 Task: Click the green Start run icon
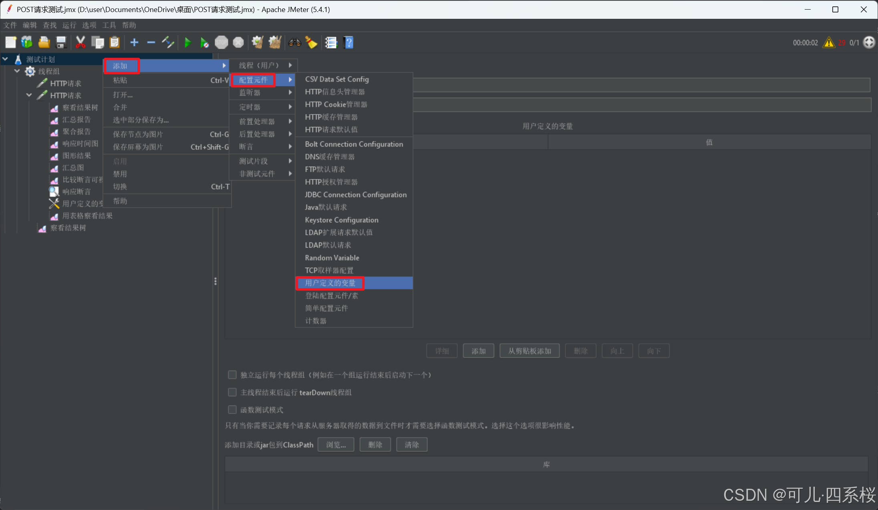click(x=187, y=42)
